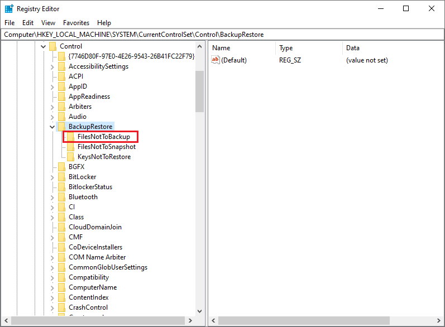Click the (value not set) data cell
The width and height of the screenshot is (445, 327).
pos(367,60)
